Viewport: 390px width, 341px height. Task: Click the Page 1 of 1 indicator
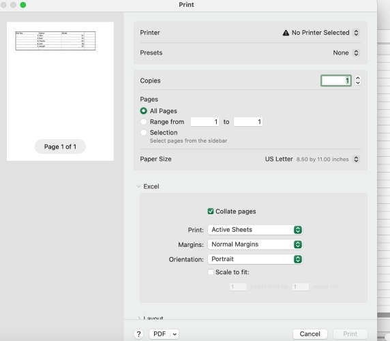(60, 147)
